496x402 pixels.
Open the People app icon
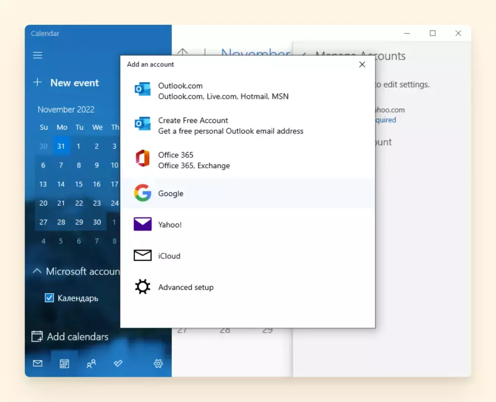(x=91, y=363)
